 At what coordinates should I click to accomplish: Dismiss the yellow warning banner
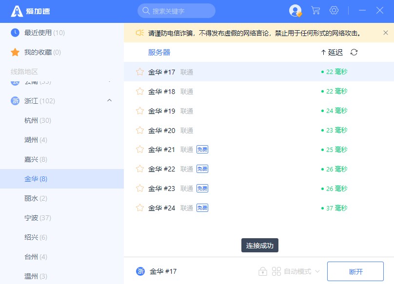pyautogui.click(x=385, y=33)
